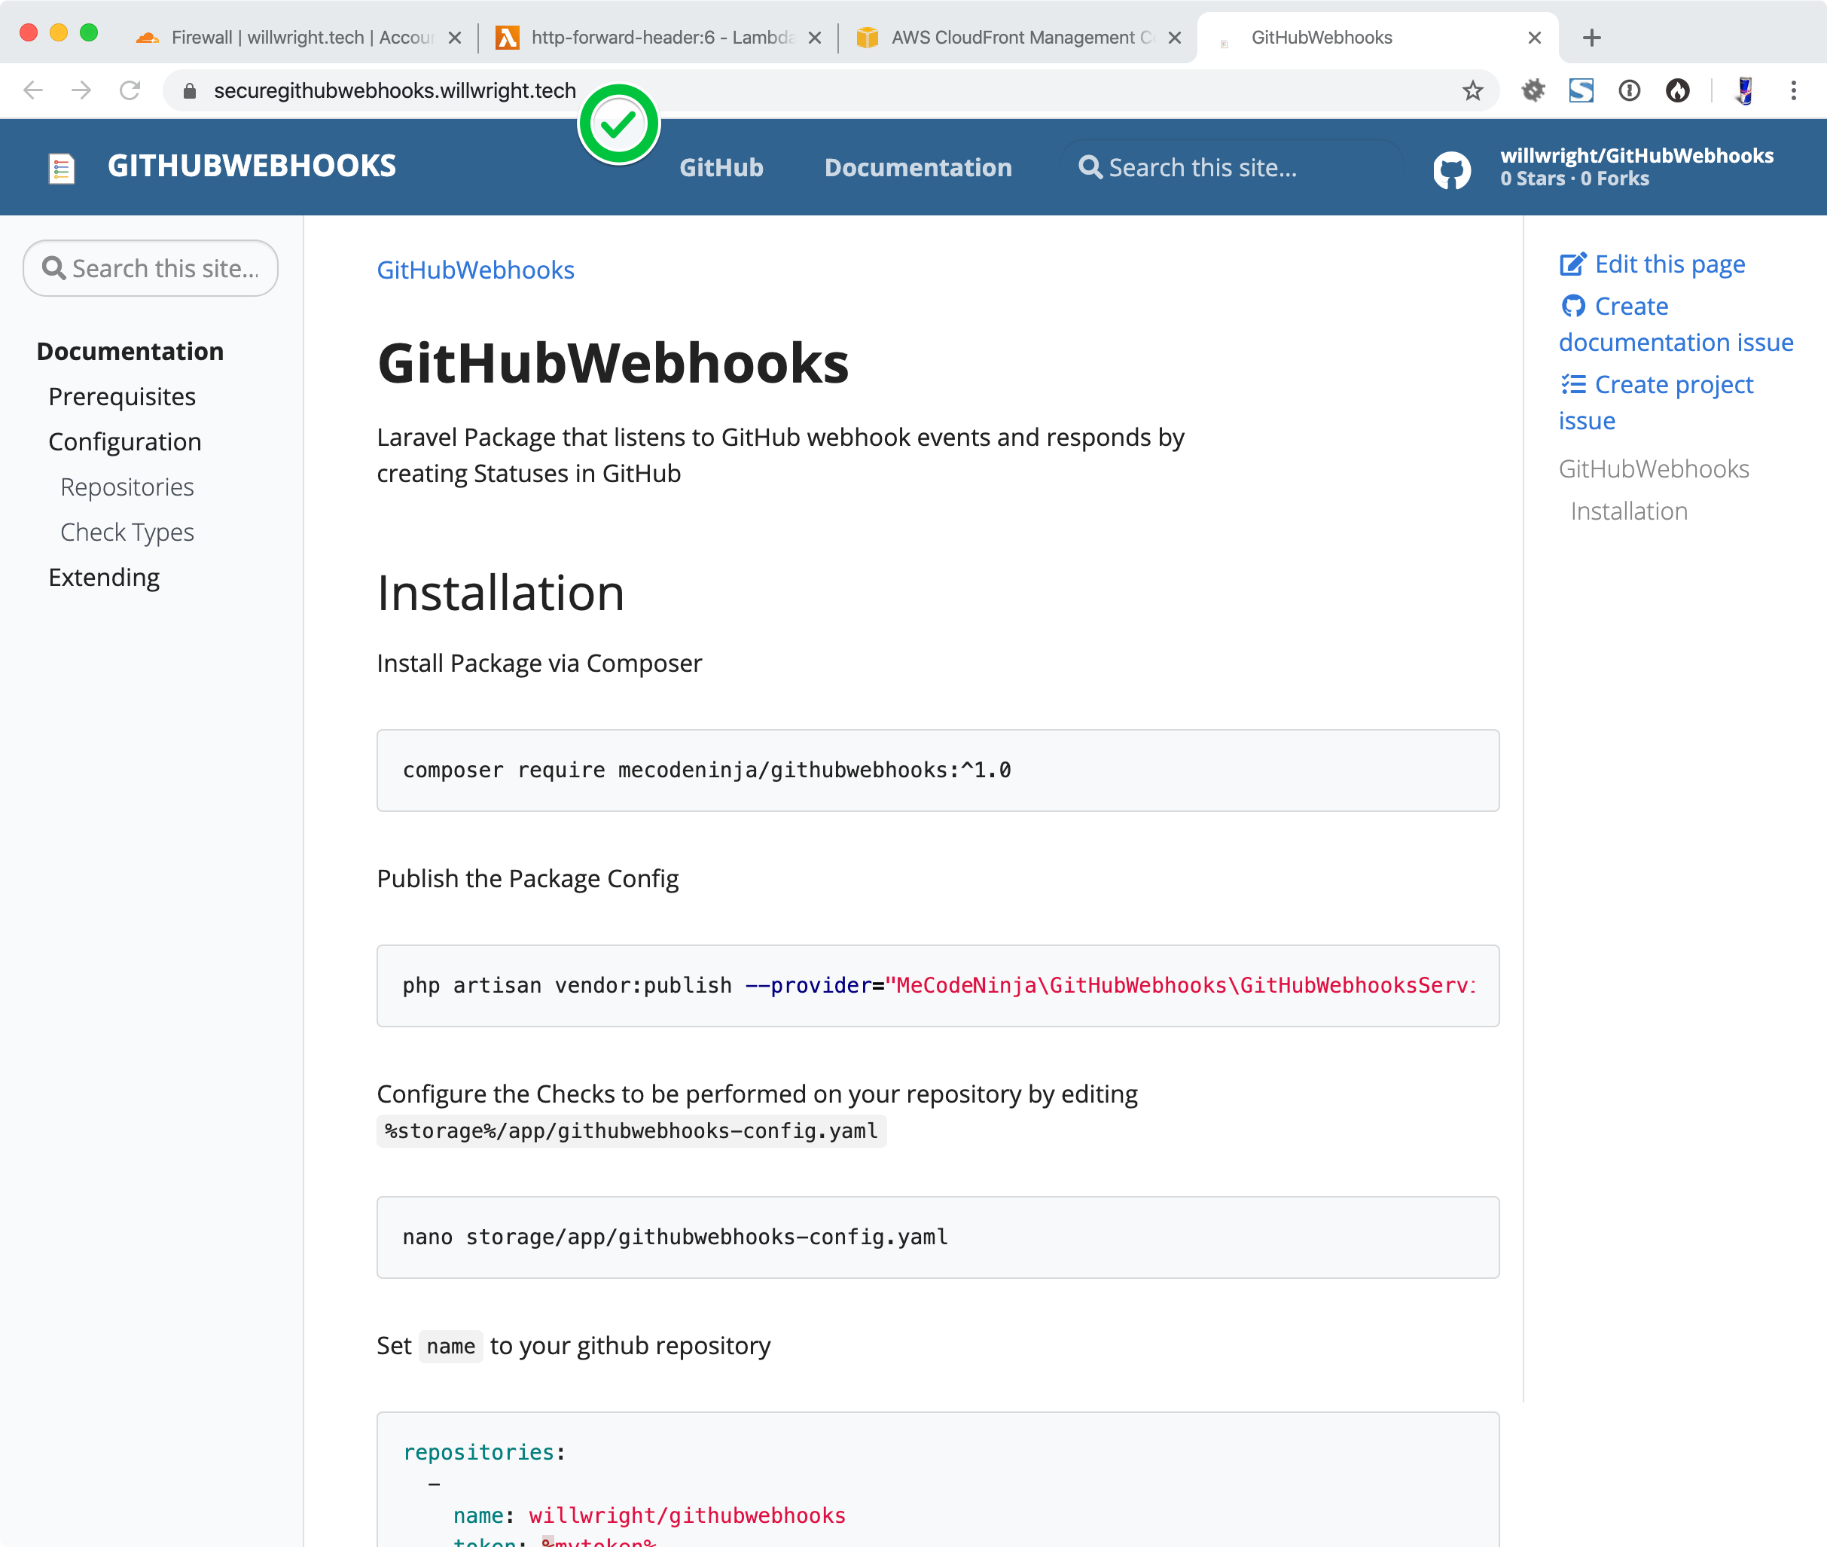
Task: Click Create project issue link
Action: click(x=1656, y=402)
